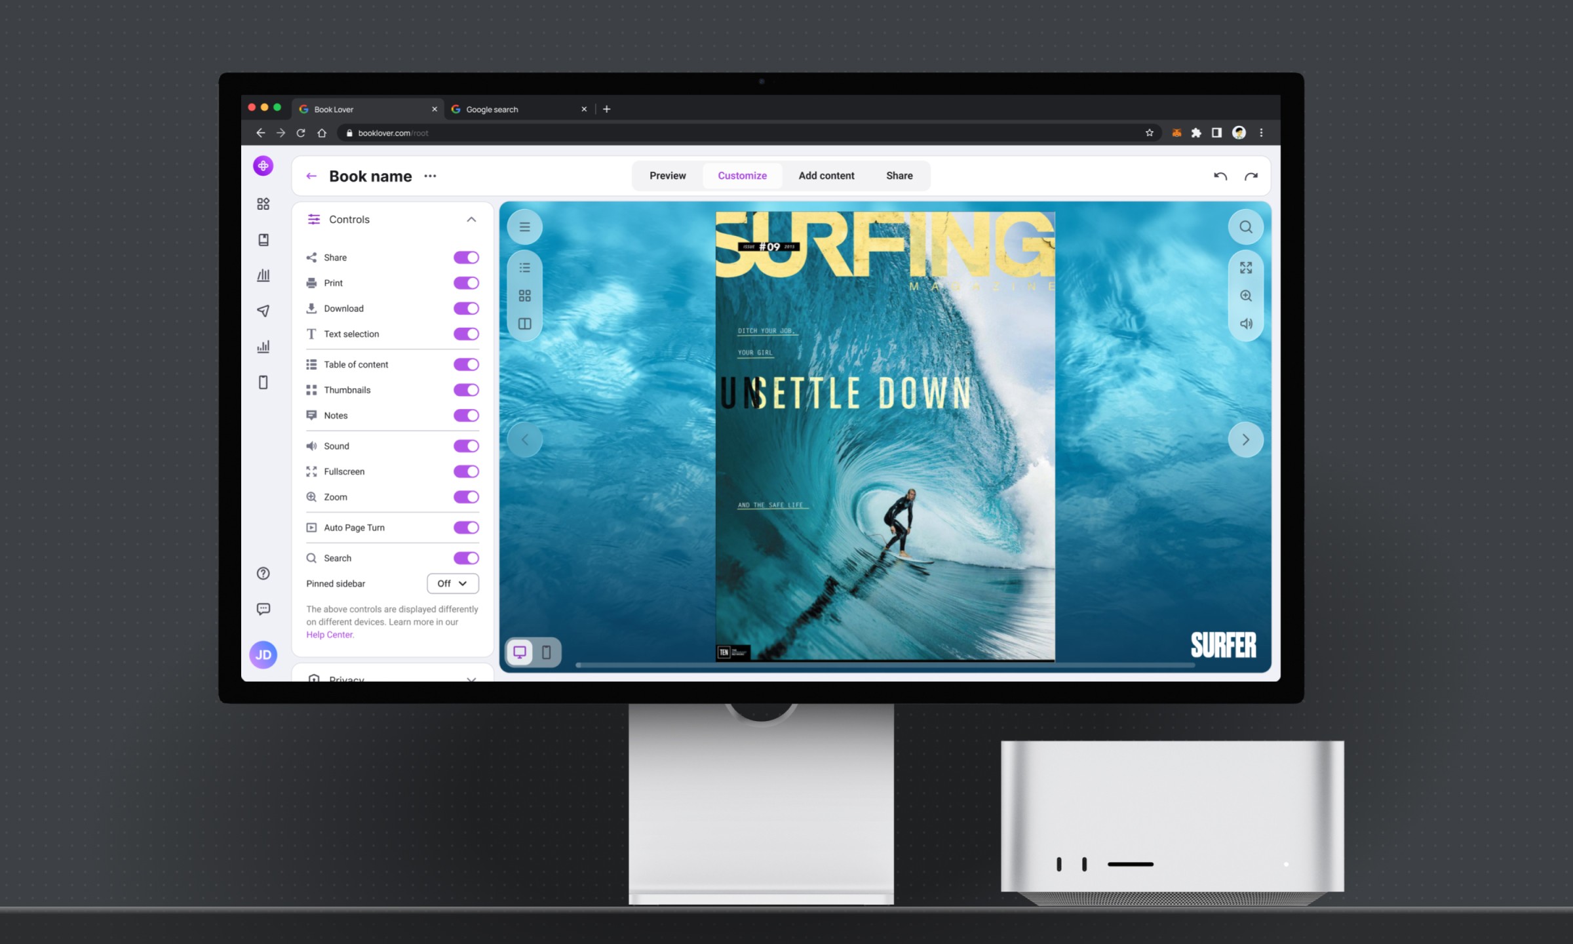Screen dimensions: 1573x944
Task: Click the page progress slider bar
Action: pyautogui.click(x=885, y=665)
